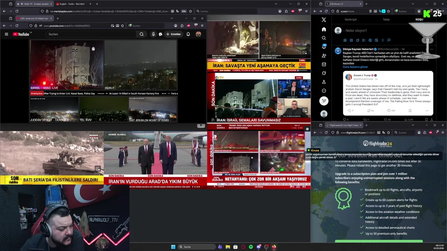The height and width of the screenshot is (251, 447).
Task: Add media to the X post composer
Action: pos(345,40)
